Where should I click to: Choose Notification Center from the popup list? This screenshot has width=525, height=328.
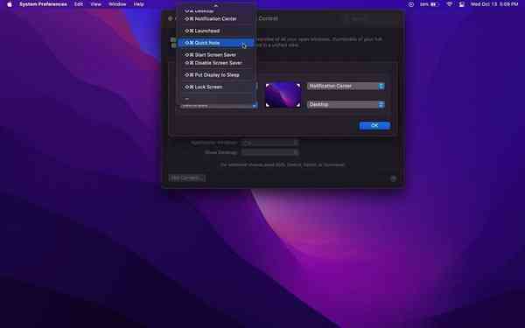pyautogui.click(x=216, y=18)
